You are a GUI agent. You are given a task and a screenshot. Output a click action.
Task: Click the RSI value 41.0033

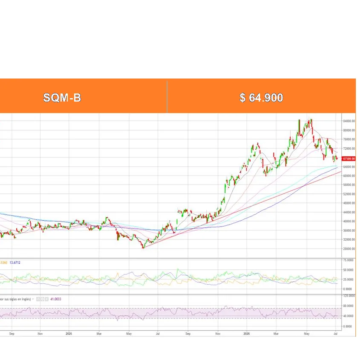pos(56,299)
